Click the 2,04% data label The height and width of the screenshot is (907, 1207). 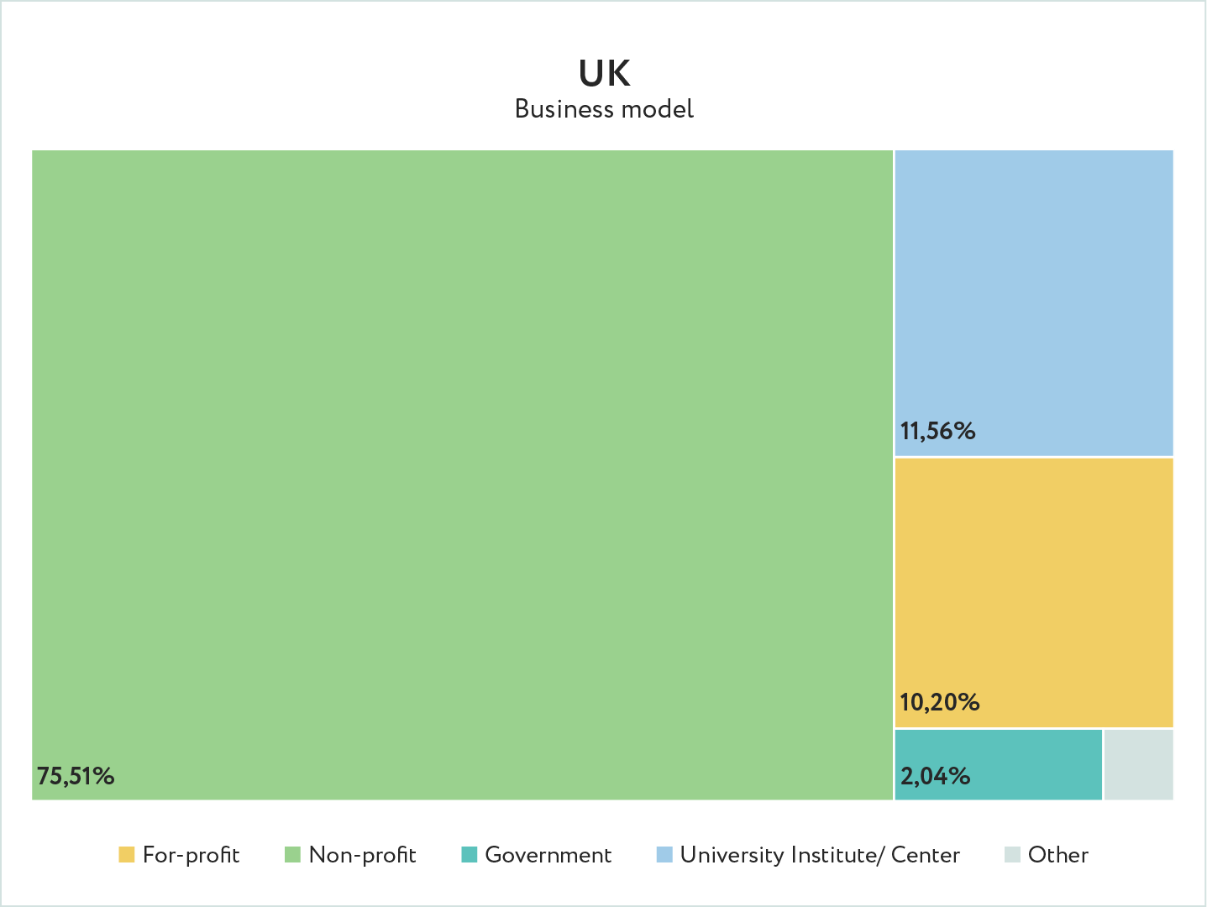935,776
